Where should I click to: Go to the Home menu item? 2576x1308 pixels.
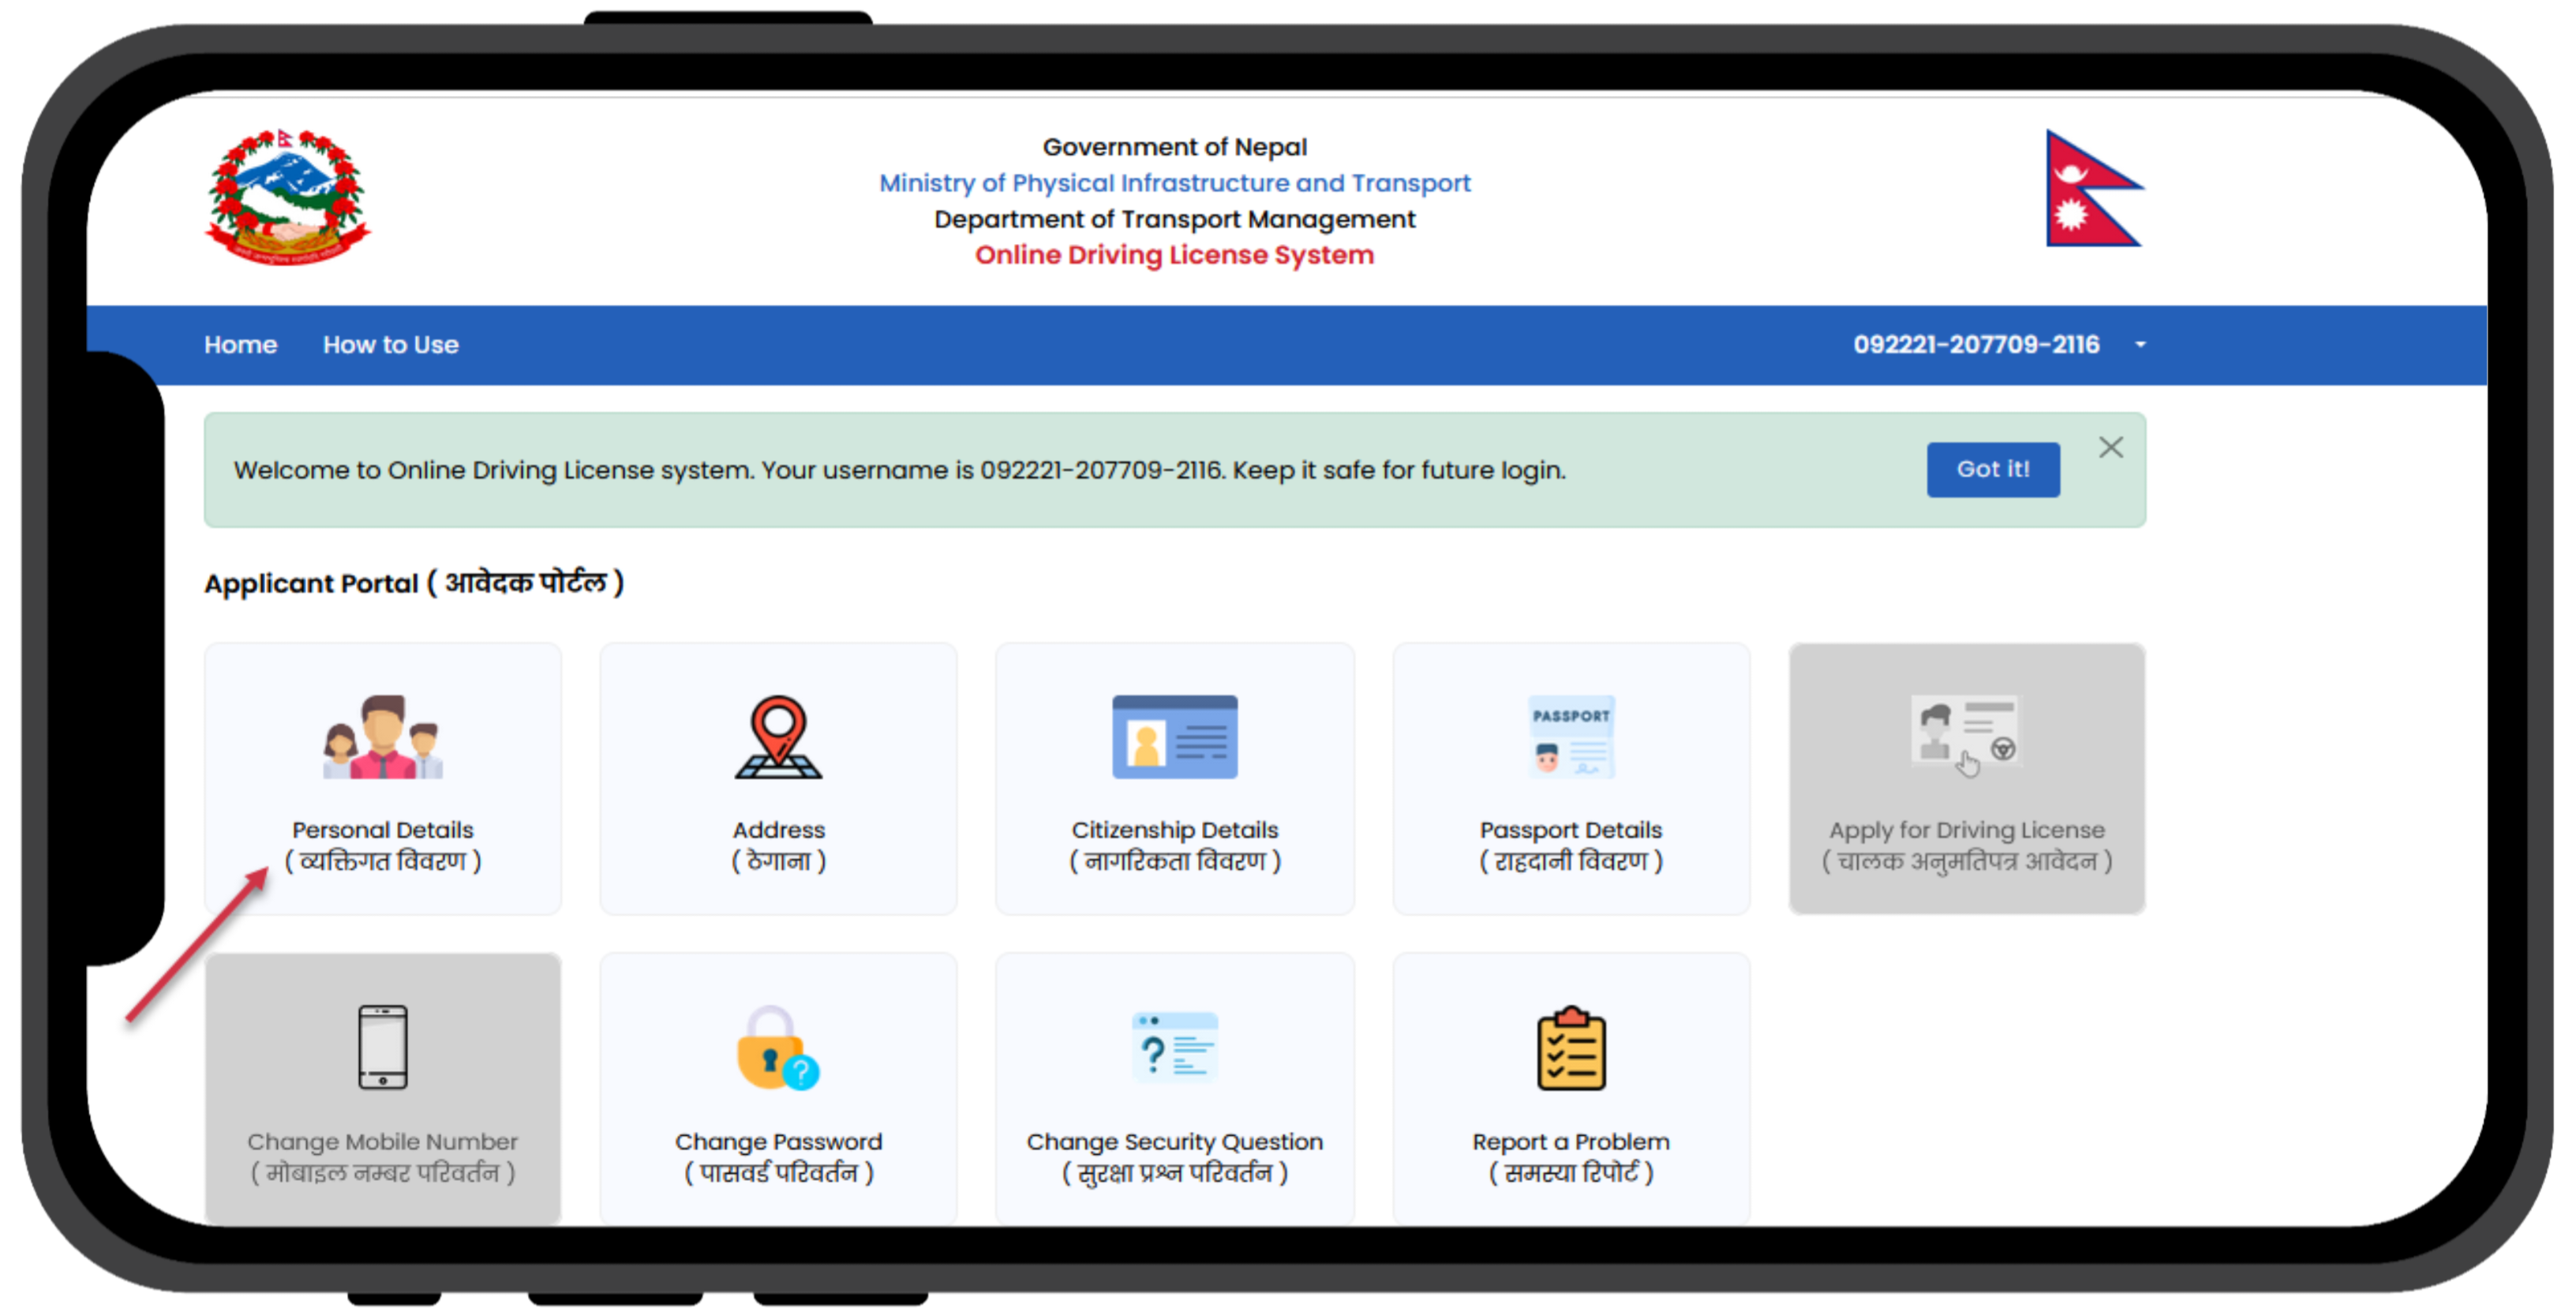pos(240,345)
